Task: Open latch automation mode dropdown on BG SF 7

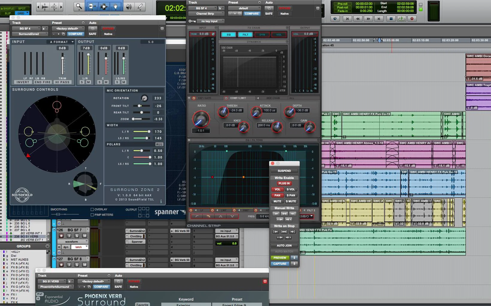Action: [x=80, y=247]
